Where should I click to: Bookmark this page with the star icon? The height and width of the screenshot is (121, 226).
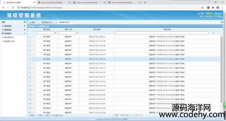202,8
